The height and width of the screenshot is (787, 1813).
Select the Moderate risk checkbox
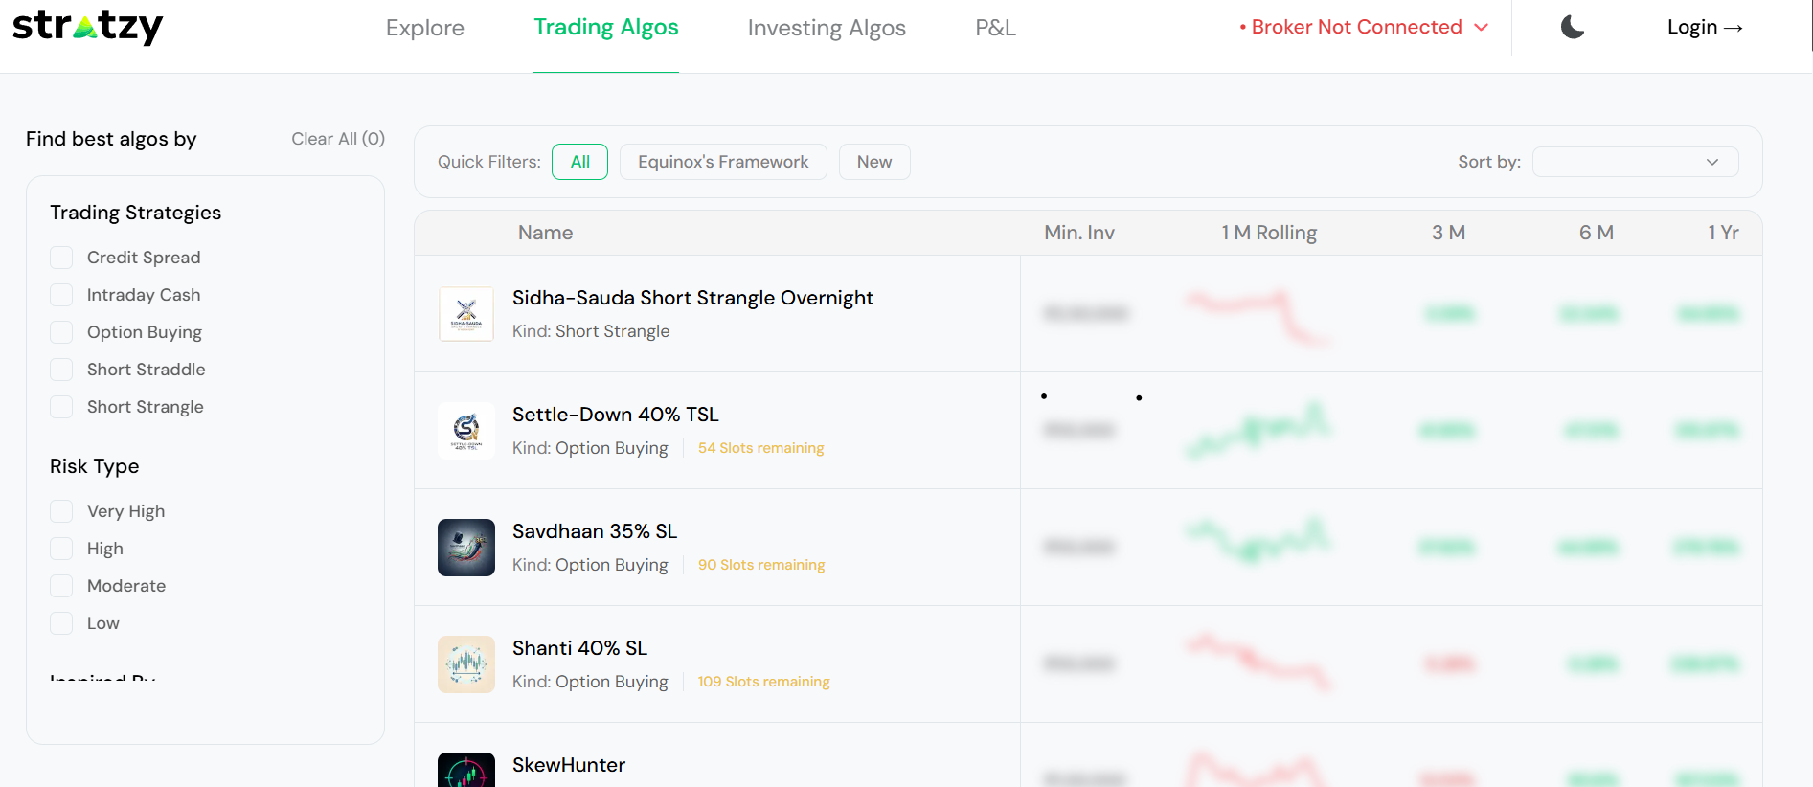point(61,586)
